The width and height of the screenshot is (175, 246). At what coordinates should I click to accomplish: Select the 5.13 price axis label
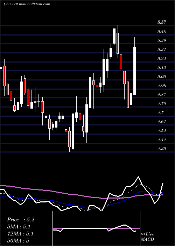coord(162,67)
